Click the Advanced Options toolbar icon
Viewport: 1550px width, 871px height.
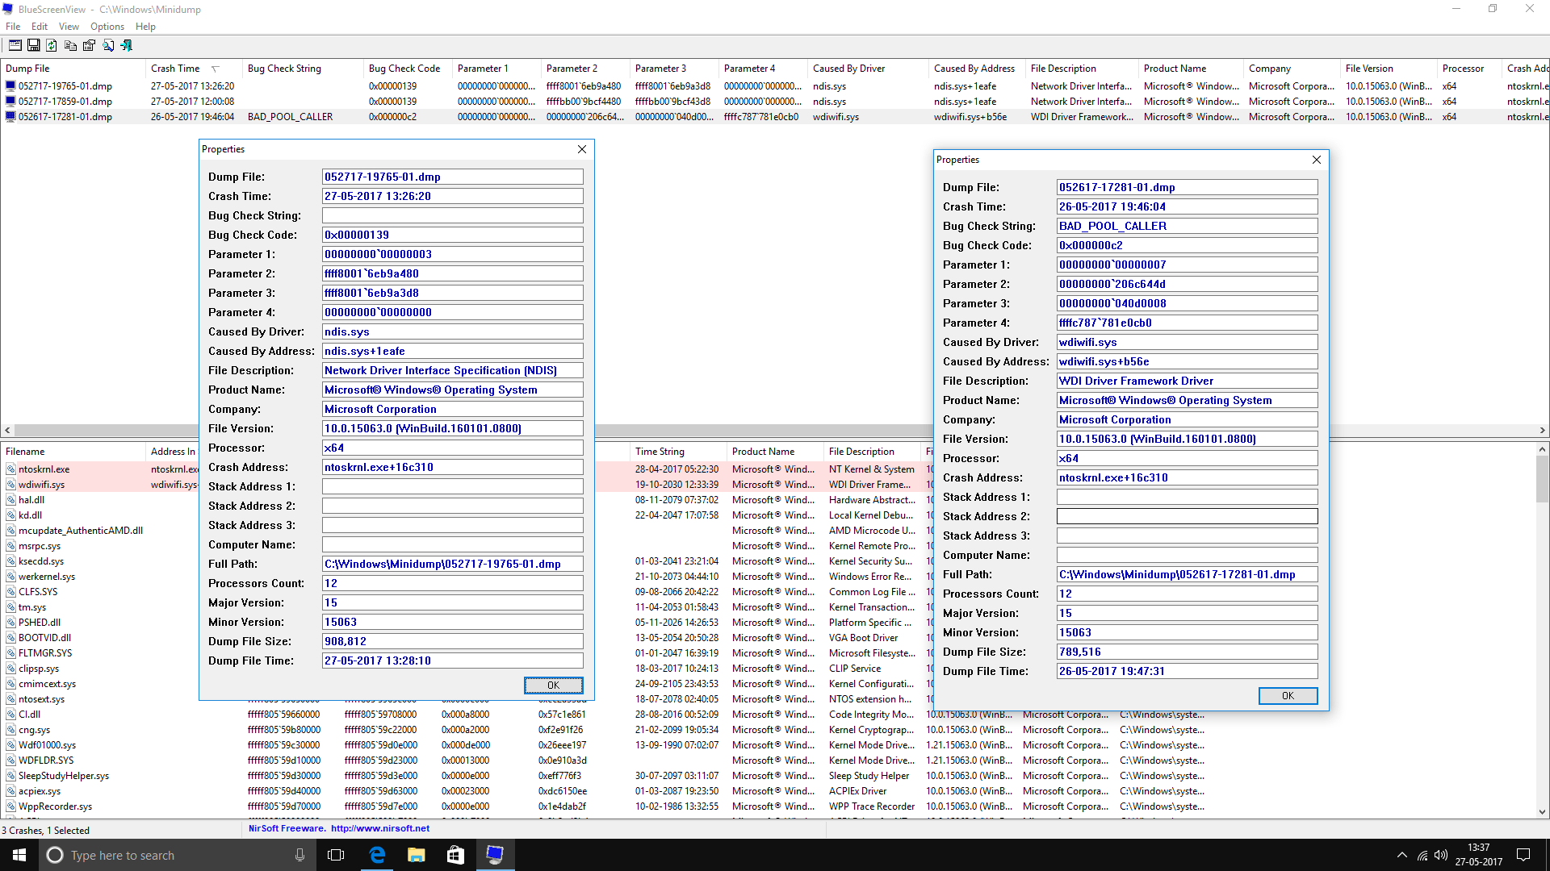pyautogui.click(x=15, y=45)
